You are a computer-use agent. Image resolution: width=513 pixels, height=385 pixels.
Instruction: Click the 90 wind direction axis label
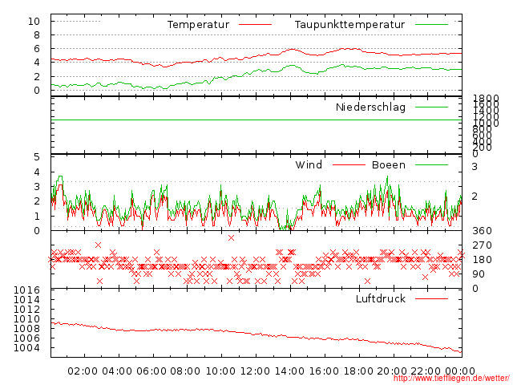click(x=479, y=274)
